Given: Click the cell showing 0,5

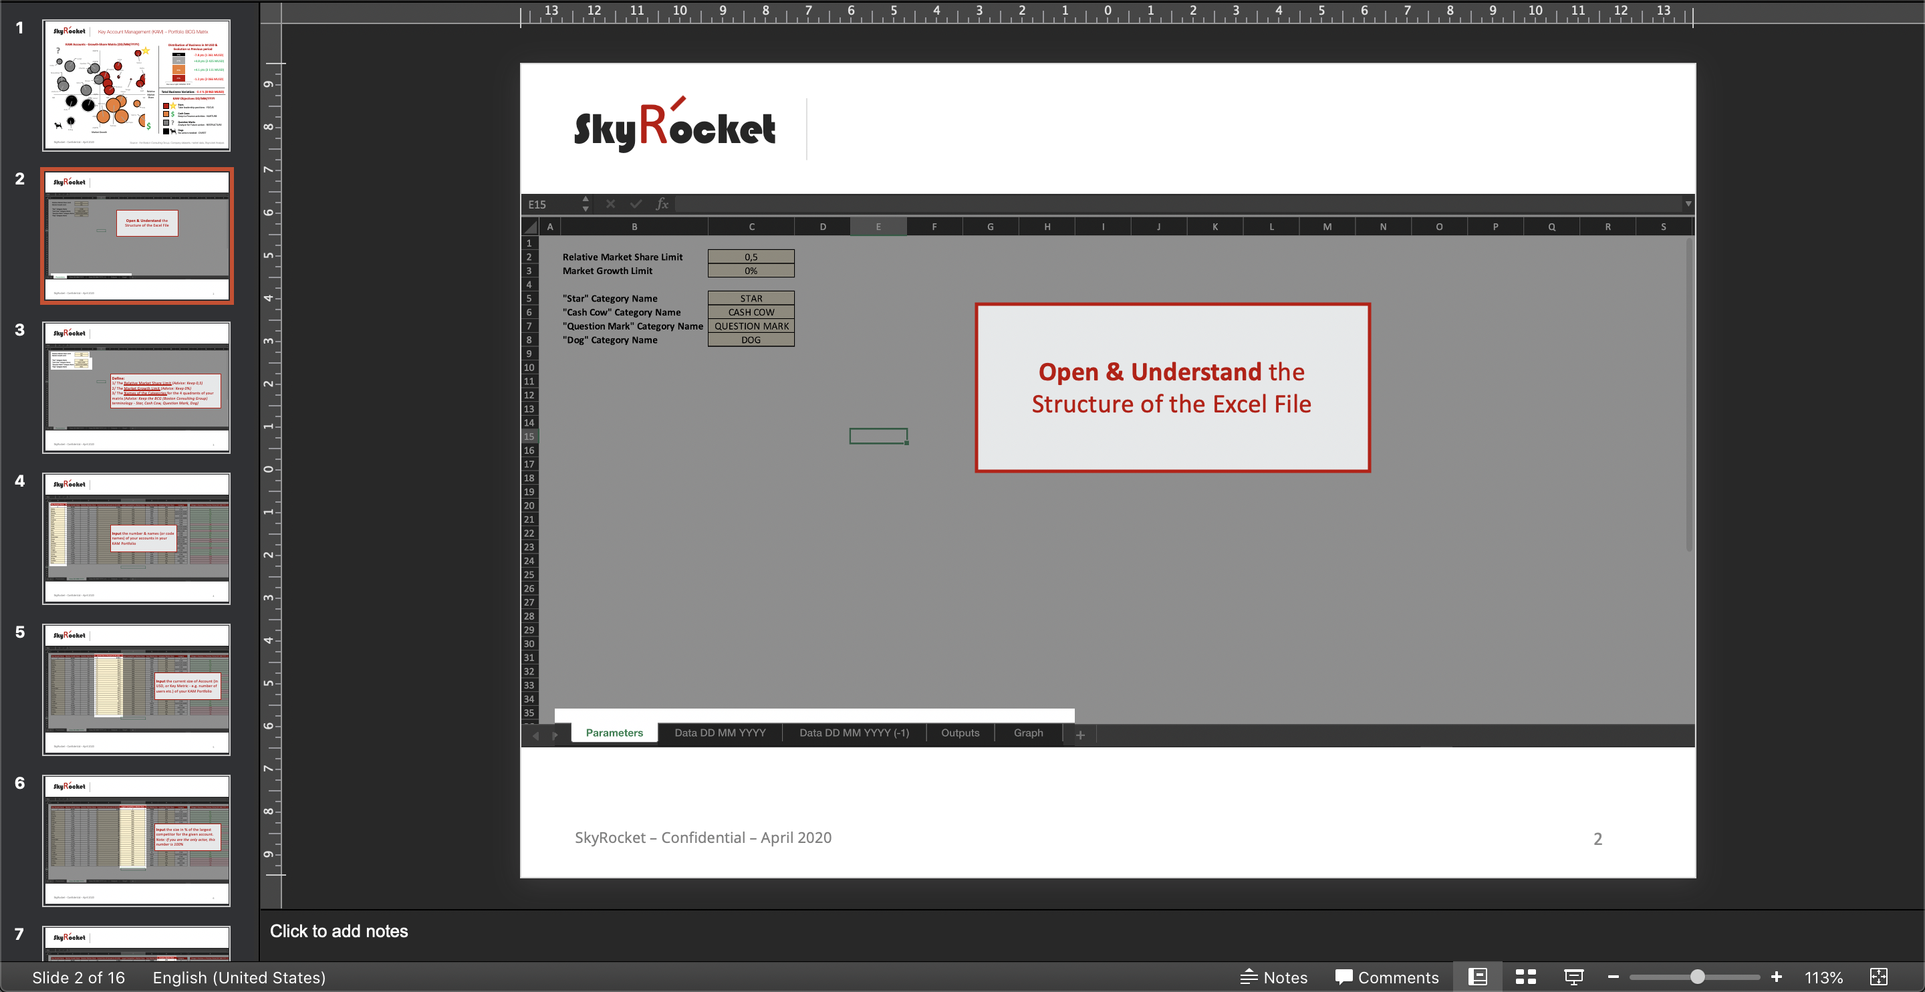Looking at the screenshot, I should [751, 257].
